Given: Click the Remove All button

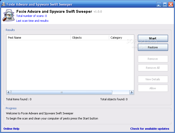Looking at the screenshot, I should click(153, 68).
